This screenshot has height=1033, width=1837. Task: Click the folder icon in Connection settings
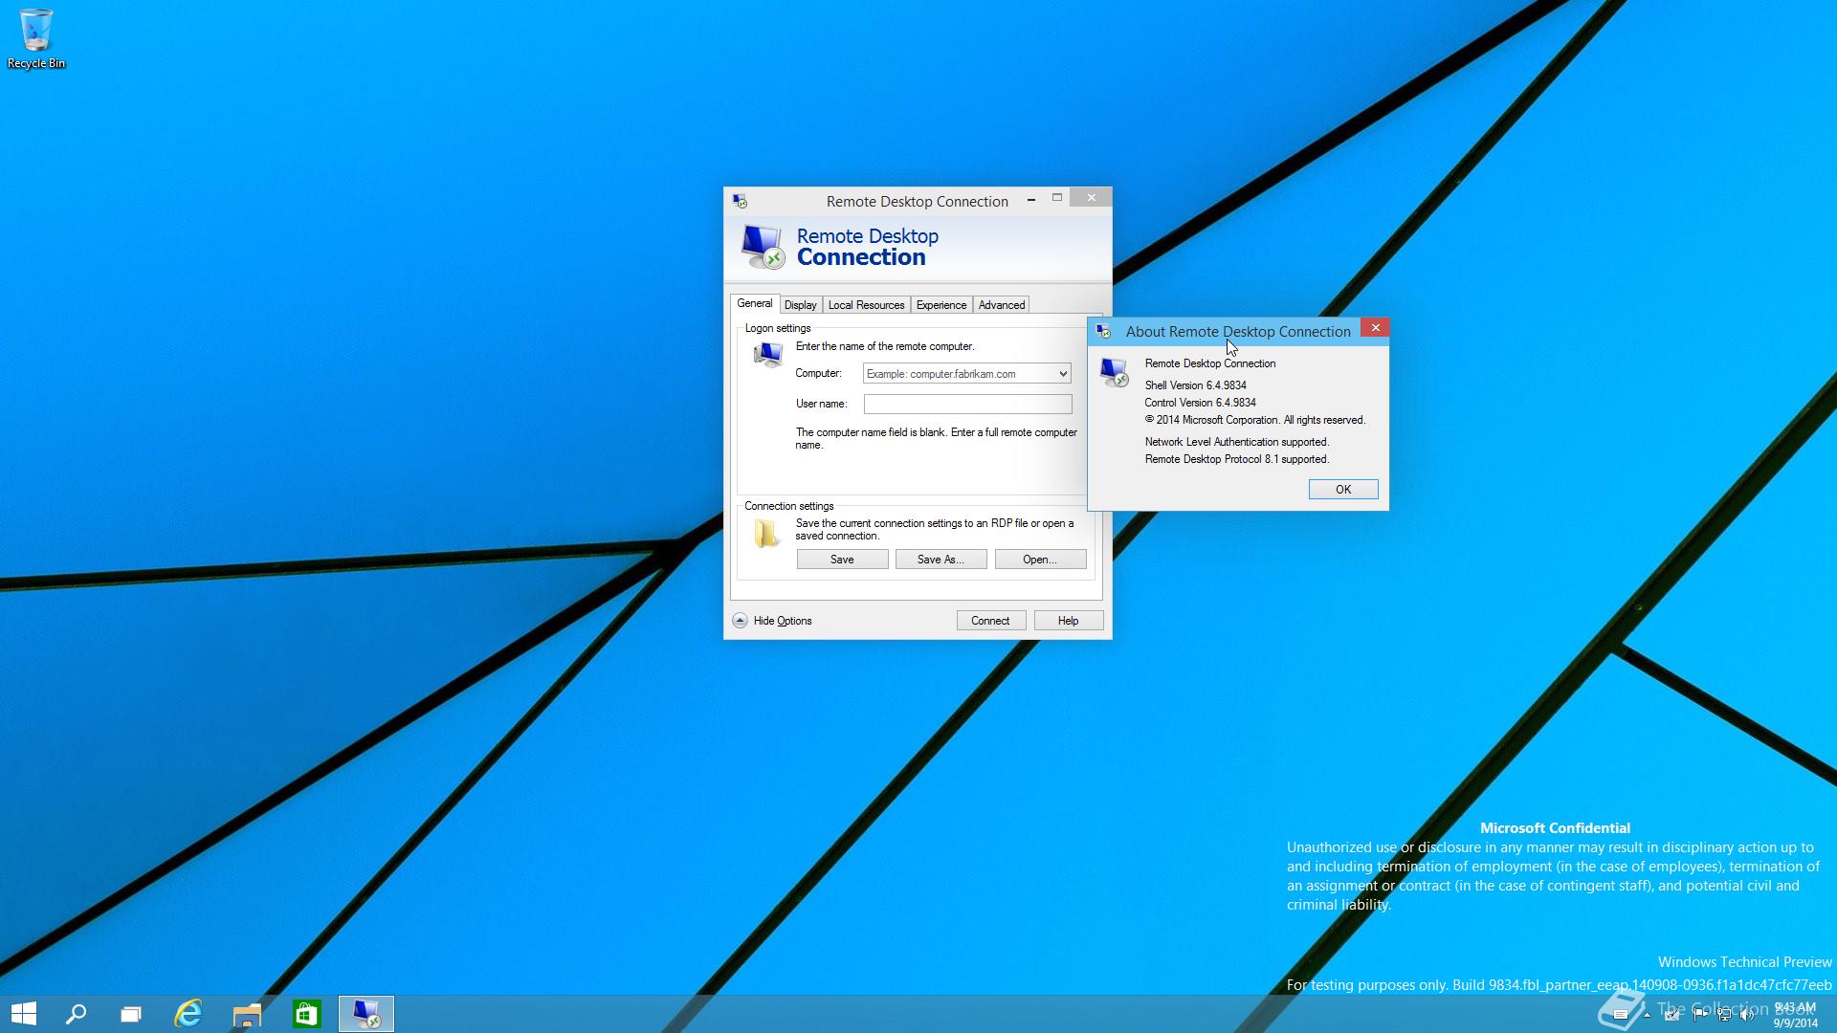pos(765,533)
